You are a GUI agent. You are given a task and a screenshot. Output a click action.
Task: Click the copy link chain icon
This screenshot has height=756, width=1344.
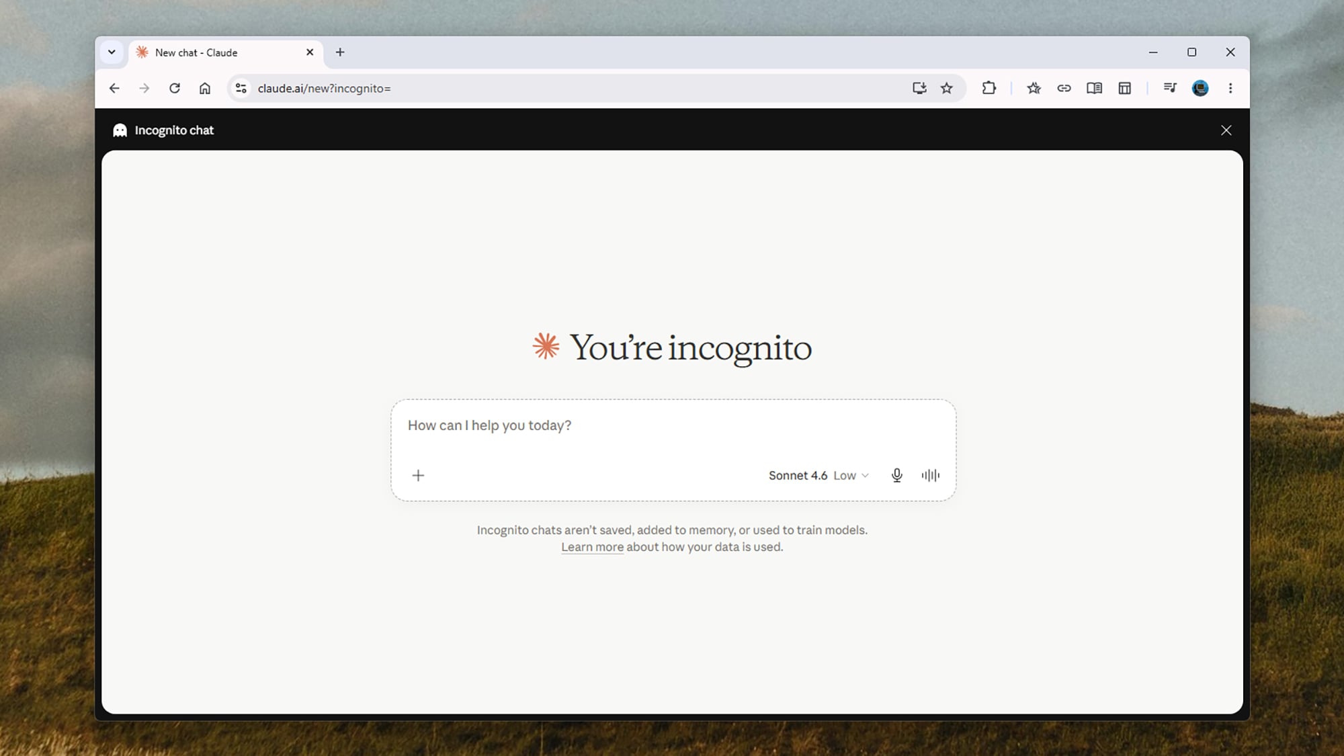click(1064, 88)
